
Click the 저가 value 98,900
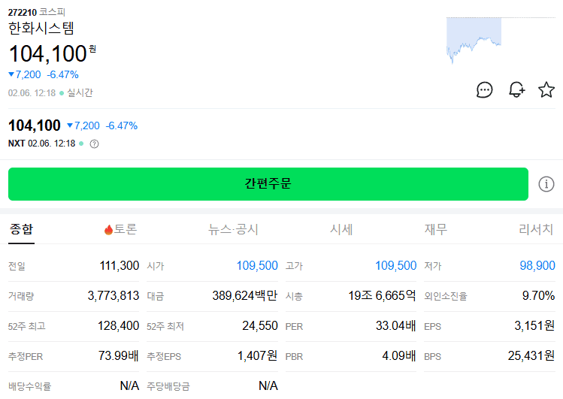point(537,265)
